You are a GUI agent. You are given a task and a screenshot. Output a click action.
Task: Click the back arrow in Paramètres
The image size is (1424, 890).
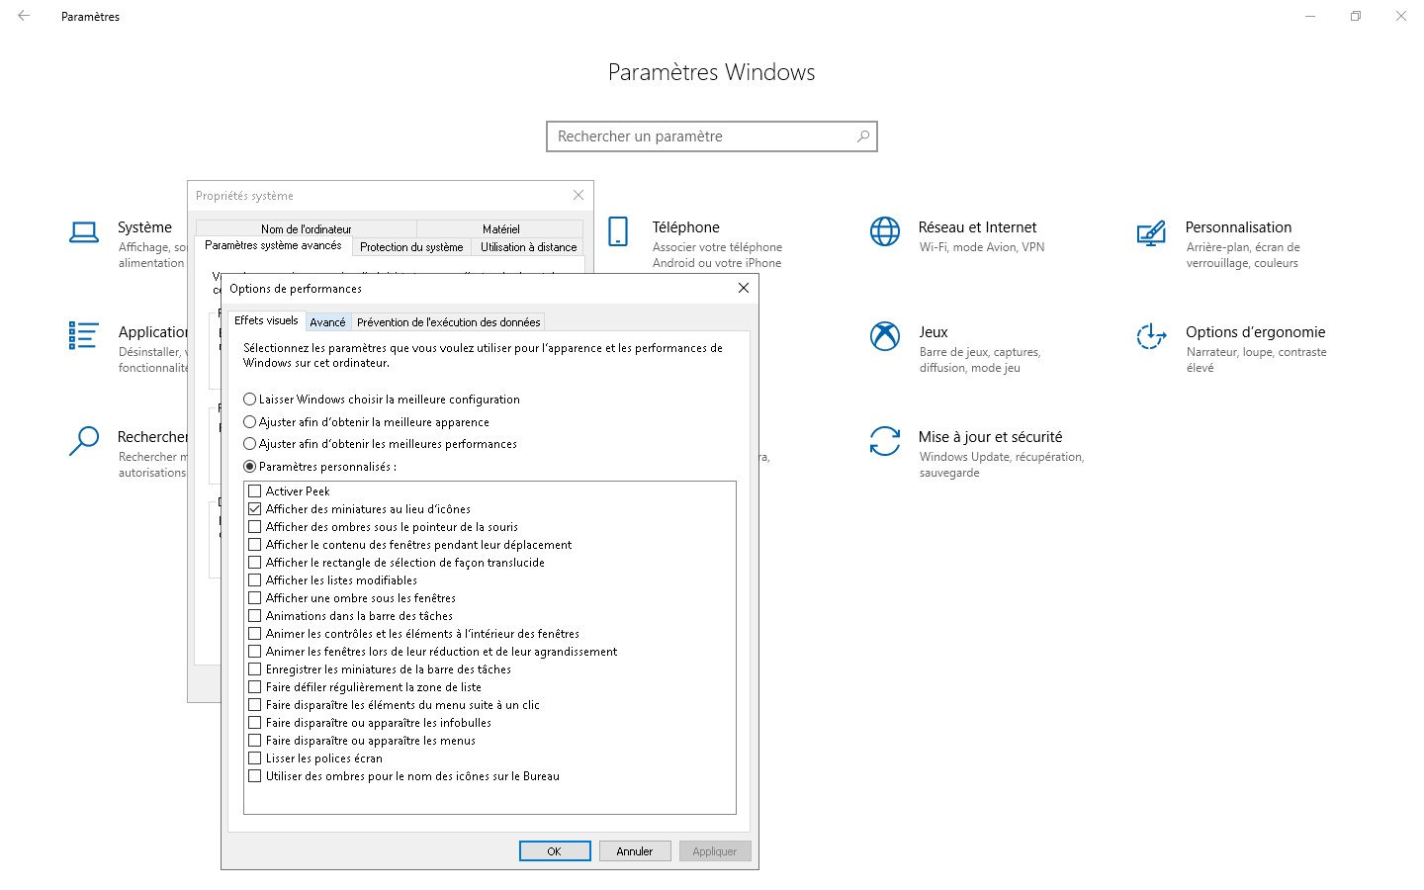(24, 16)
